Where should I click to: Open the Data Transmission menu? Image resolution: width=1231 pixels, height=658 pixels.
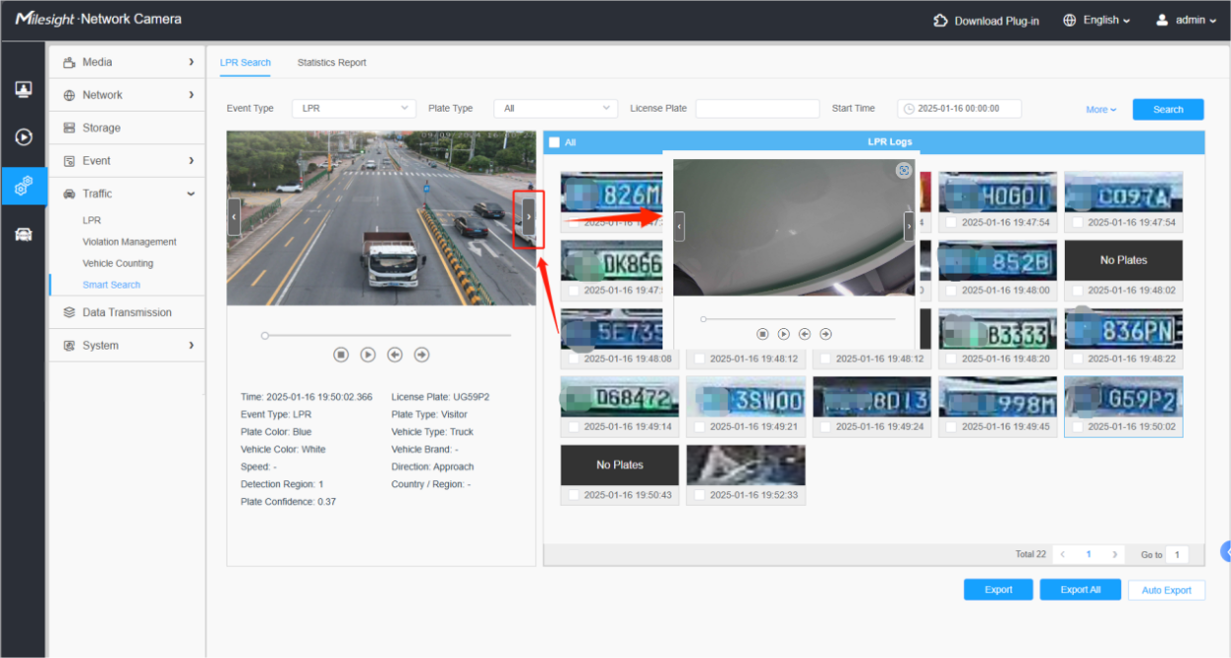pos(127,312)
